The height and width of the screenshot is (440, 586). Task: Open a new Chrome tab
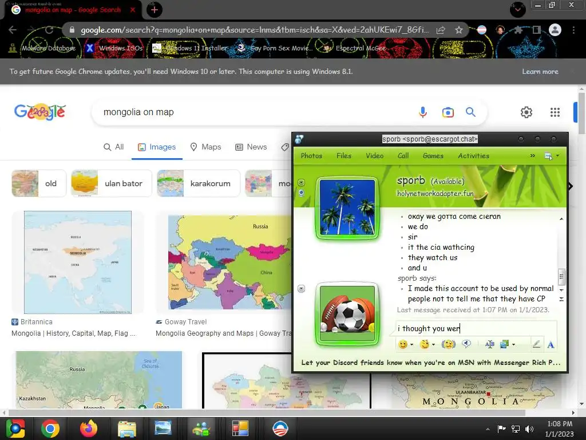(154, 10)
